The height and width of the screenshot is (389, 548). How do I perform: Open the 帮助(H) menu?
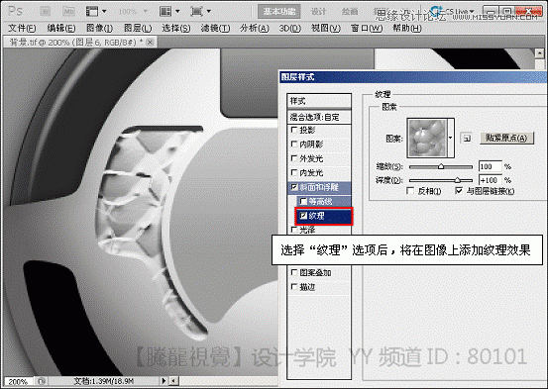click(407, 28)
